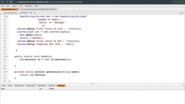This screenshot has width=185, height=104.
Task: Go back with the browser back arrow
Action: 3,2
